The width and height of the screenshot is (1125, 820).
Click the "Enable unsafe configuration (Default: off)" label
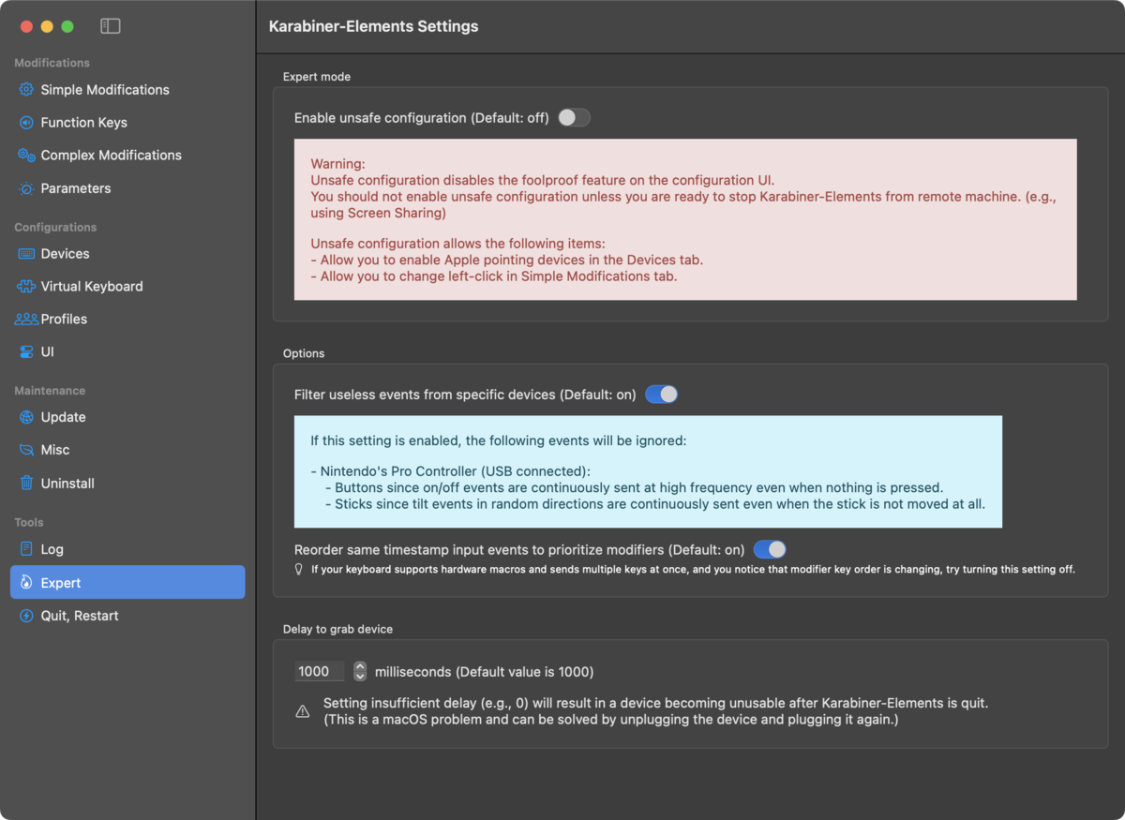[x=421, y=118]
